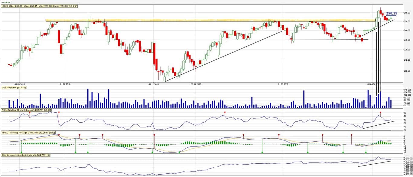Click the VOL - Volume panel label
The image size is (413, 177).
(x=14, y=87)
